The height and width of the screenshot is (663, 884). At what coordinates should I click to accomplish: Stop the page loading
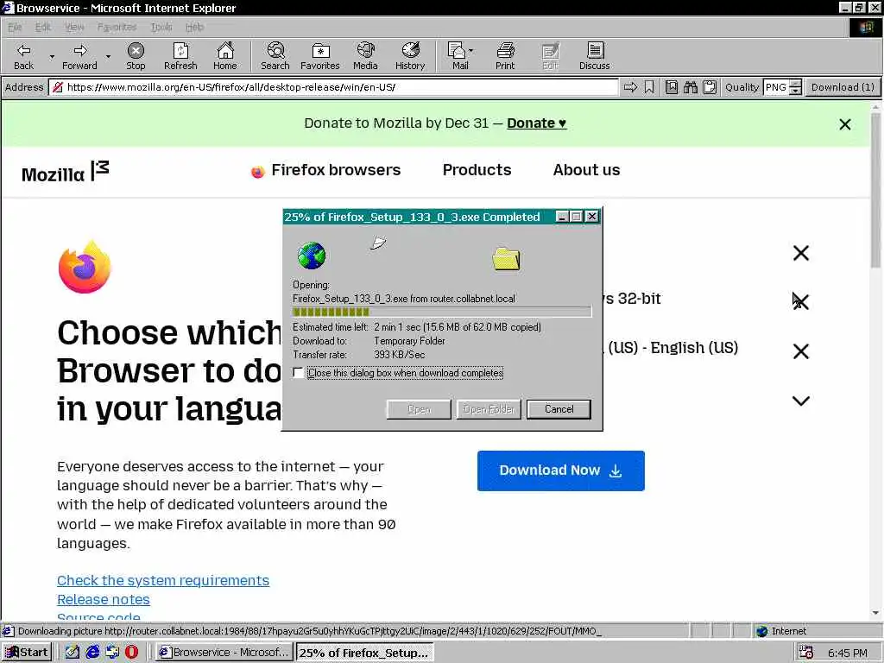pos(136,56)
